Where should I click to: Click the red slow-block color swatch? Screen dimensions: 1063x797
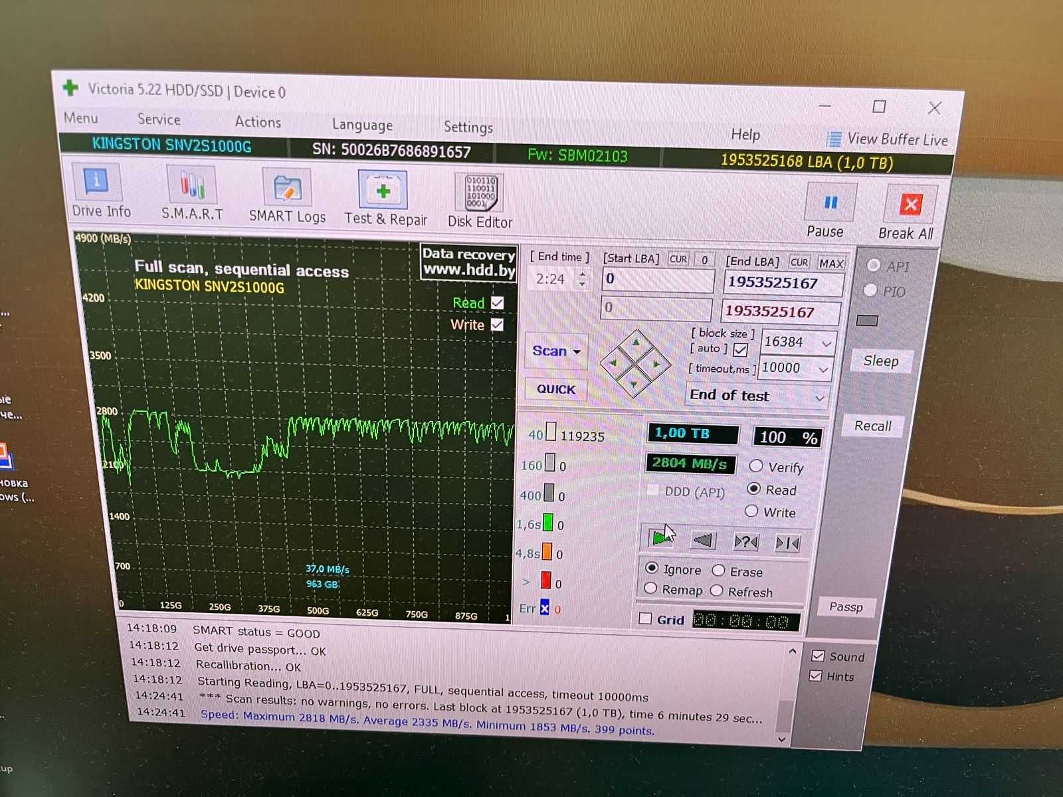(x=545, y=580)
